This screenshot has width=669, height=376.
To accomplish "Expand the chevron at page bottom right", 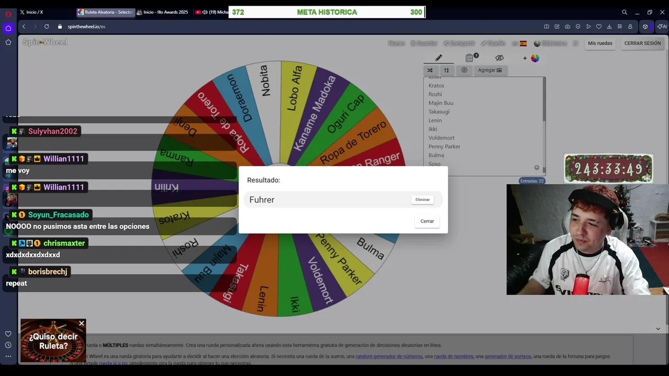I will pyautogui.click(x=658, y=328).
